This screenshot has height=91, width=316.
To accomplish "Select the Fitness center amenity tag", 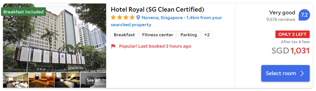I will click(158, 35).
